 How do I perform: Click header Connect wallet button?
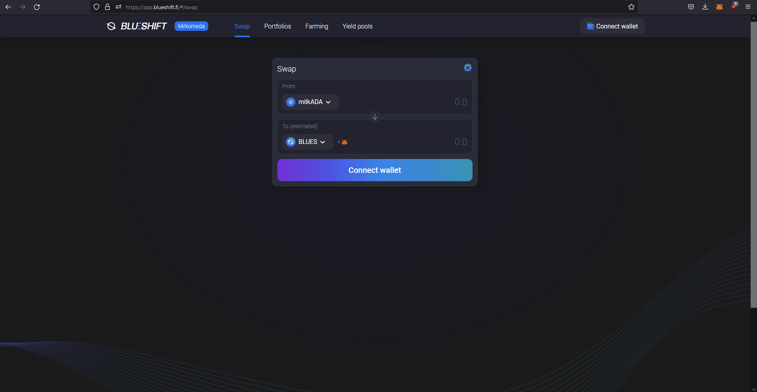(x=612, y=26)
